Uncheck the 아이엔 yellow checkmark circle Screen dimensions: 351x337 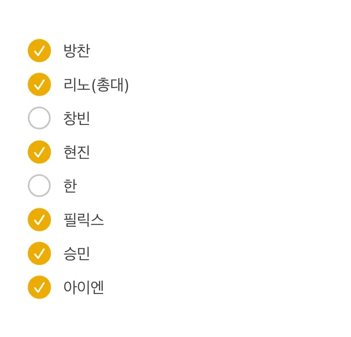click(x=39, y=287)
